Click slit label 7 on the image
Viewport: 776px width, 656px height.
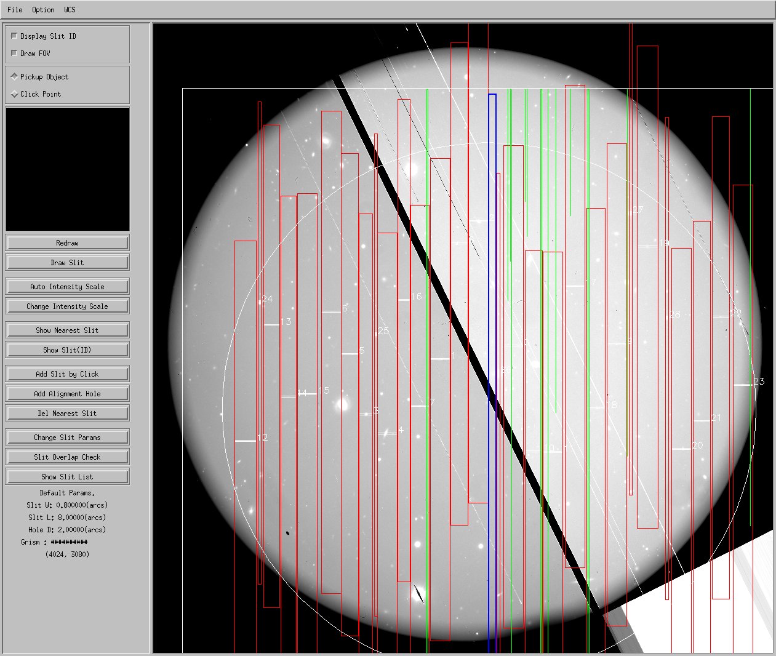tap(432, 402)
